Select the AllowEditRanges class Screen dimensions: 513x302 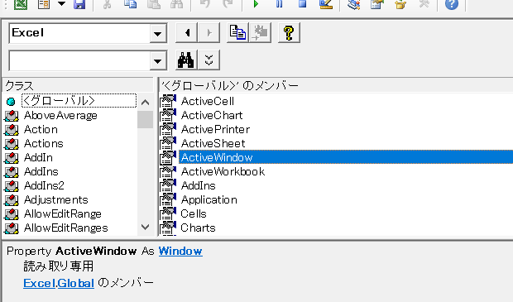click(65, 228)
